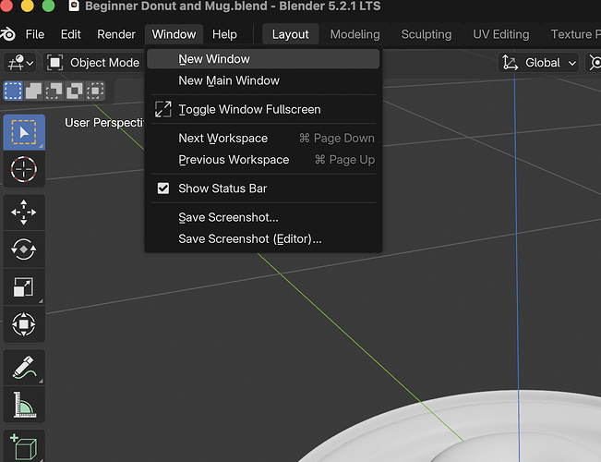Go to Previous Workspace
This screenshot has width=601, height=462.
coord(263,160)
